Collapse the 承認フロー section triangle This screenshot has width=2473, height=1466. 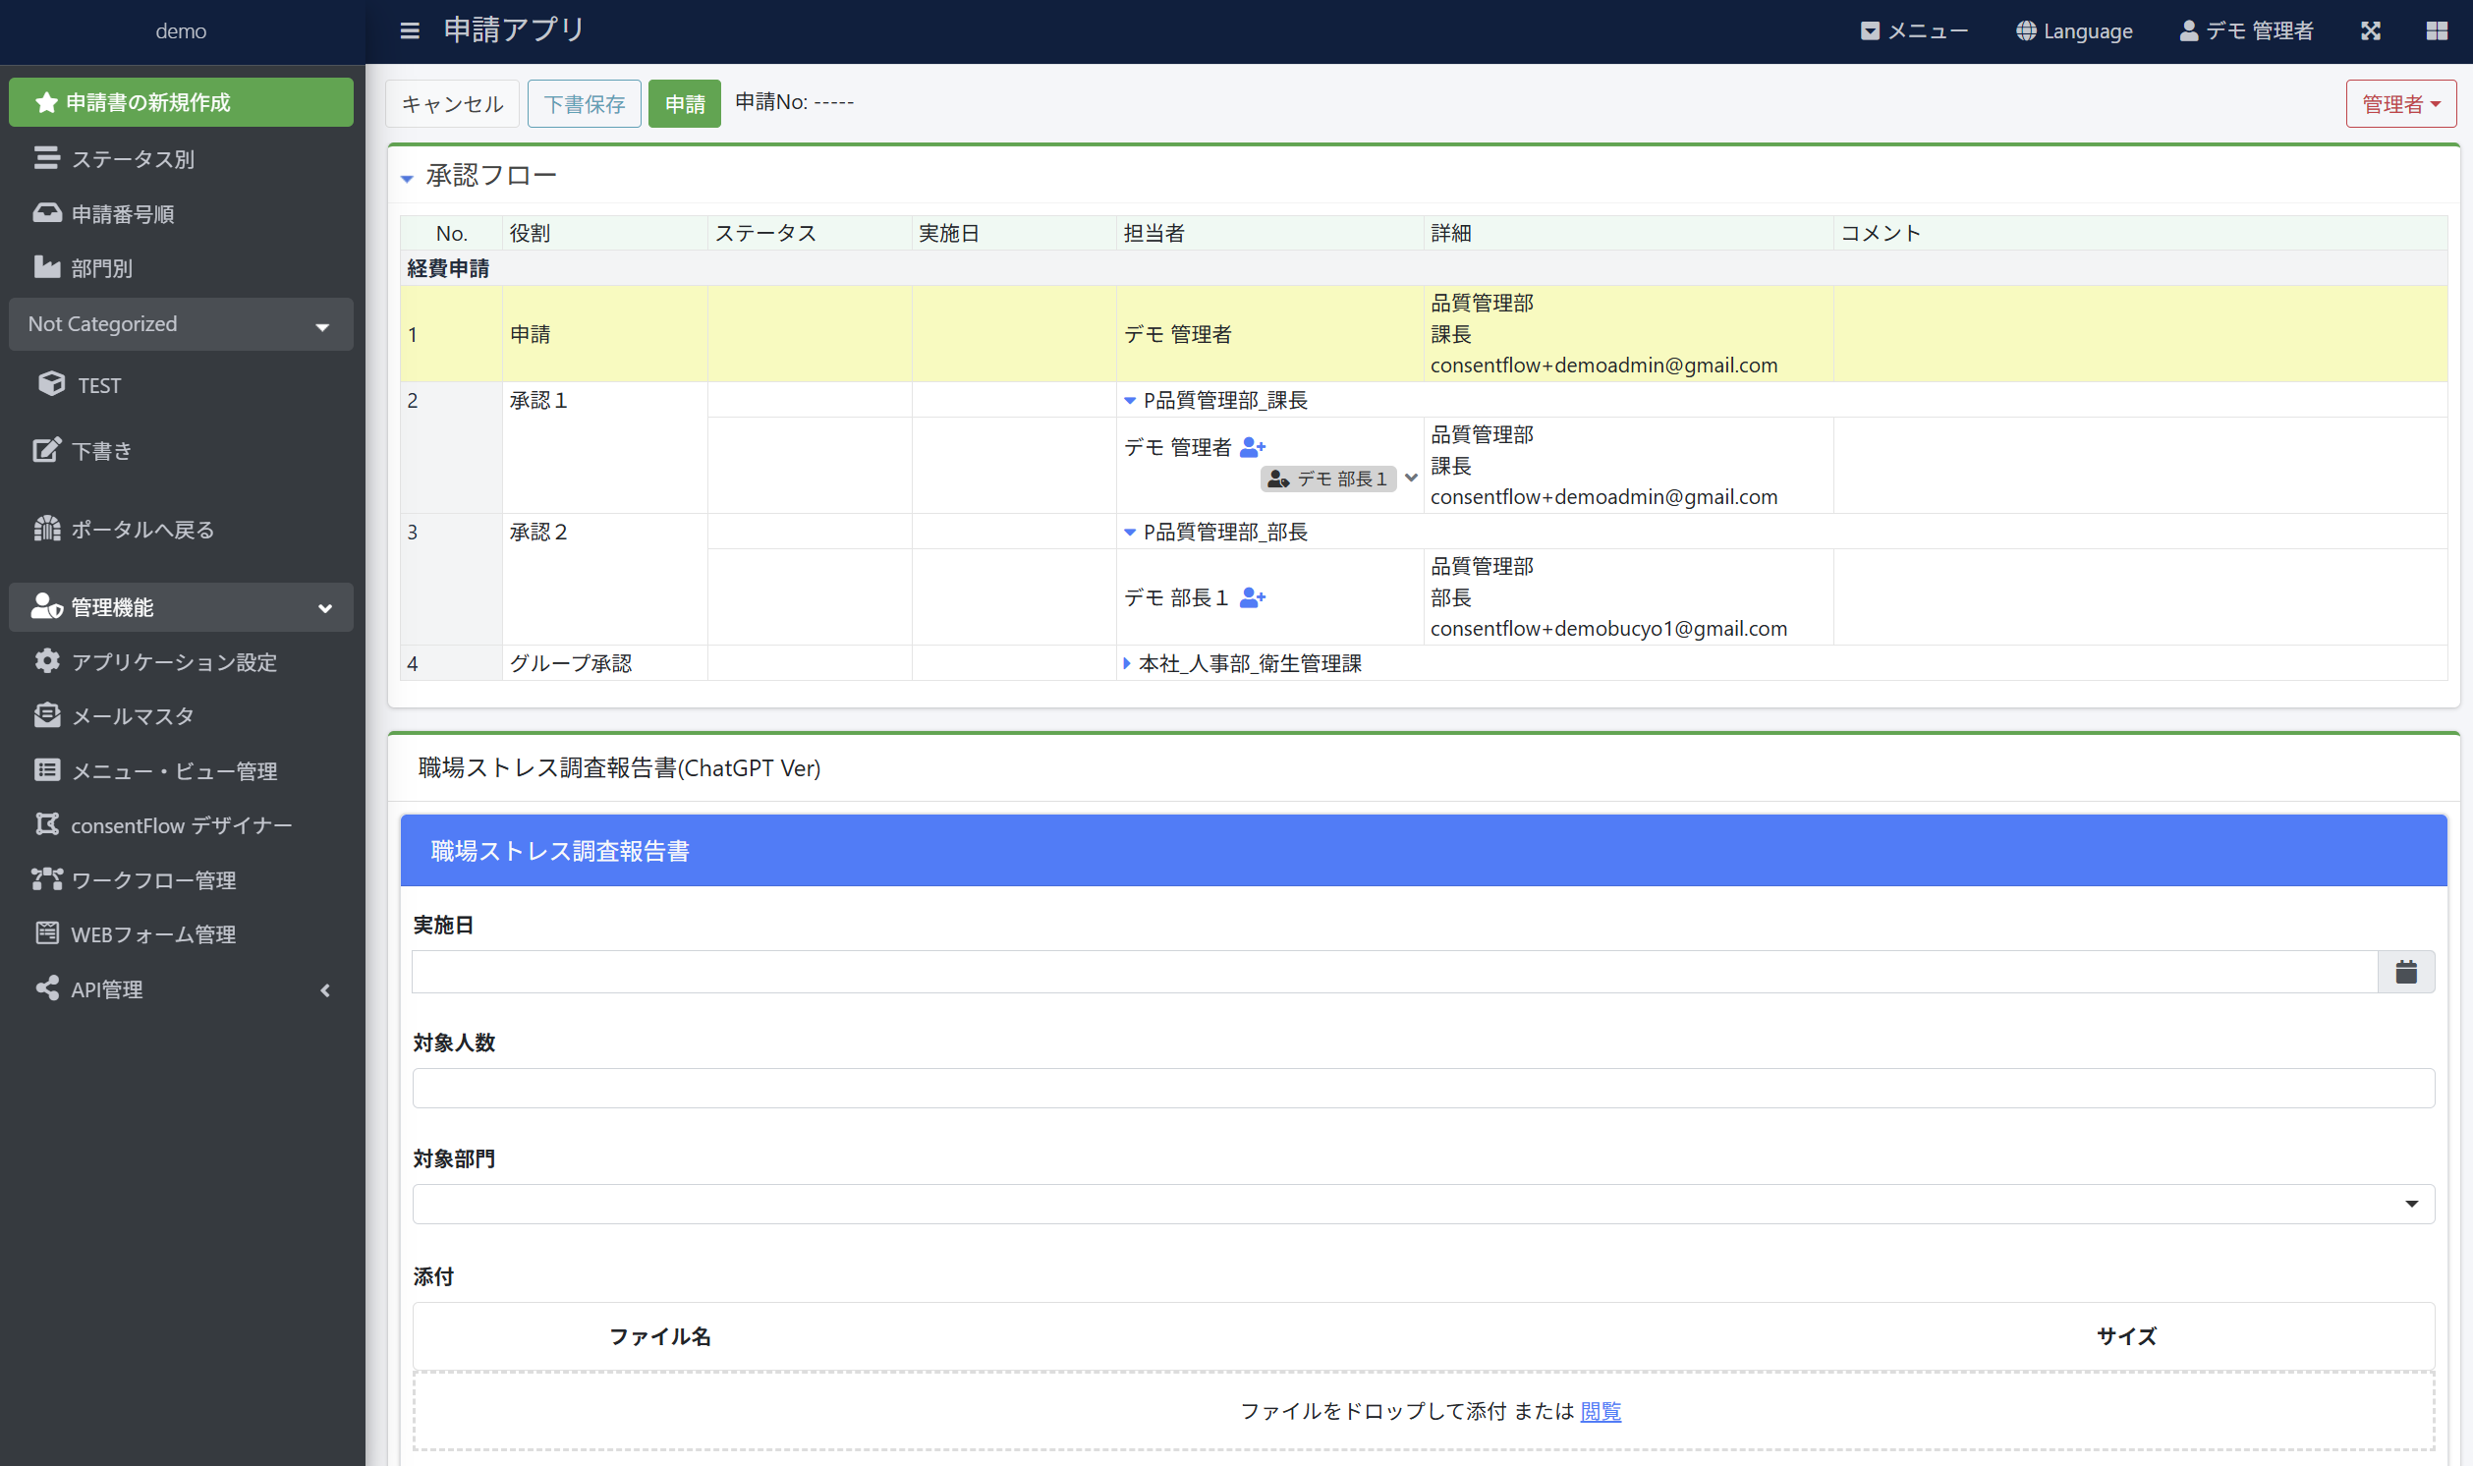click(407, 178)
